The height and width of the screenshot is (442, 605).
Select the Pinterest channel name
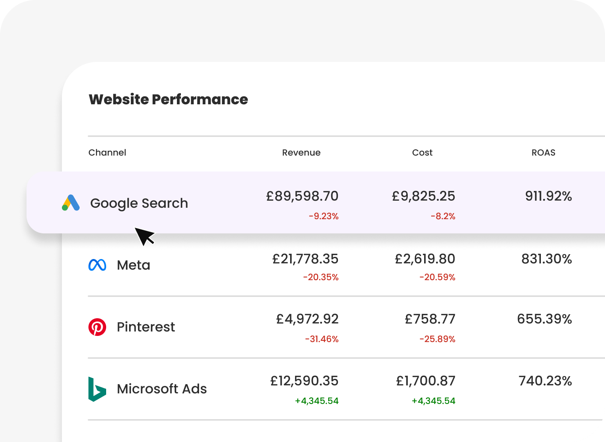(146, 327)
